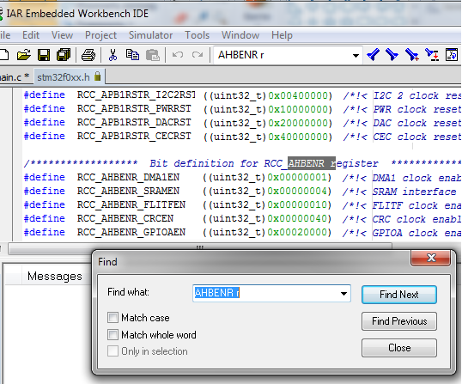The width and height of the screenshot is (462, 384).
Task: Select the stm32f0xx.h editor tab
Action: (69, 77)
